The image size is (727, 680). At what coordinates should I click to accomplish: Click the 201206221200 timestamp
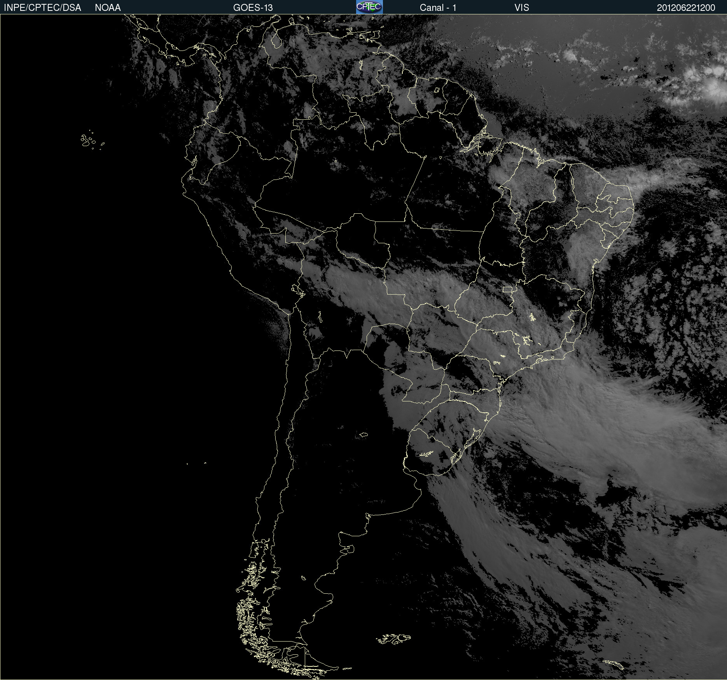click(686, 8)
